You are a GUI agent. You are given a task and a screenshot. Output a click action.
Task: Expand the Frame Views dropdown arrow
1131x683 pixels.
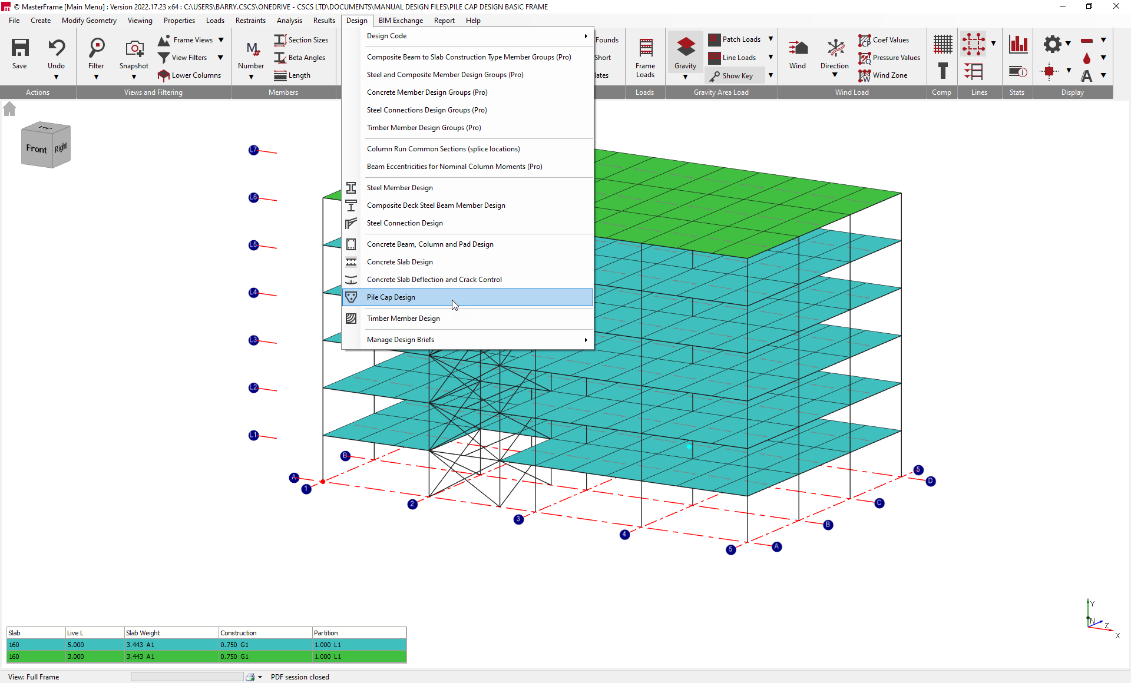[x=221, y=40]
